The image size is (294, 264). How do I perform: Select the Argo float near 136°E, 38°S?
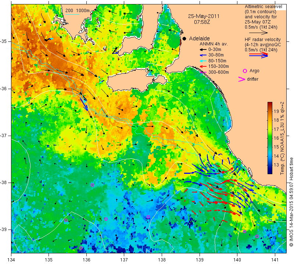pos(92,185)
